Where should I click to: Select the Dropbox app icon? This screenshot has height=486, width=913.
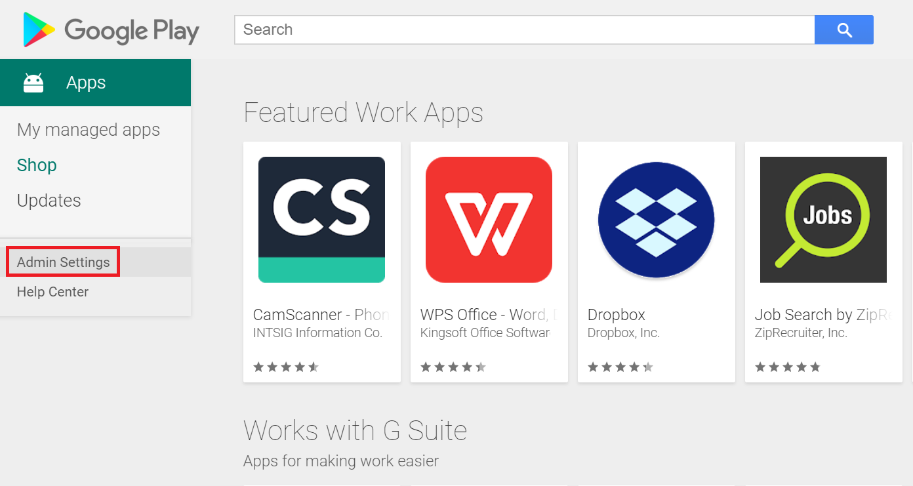click(656, 220)
